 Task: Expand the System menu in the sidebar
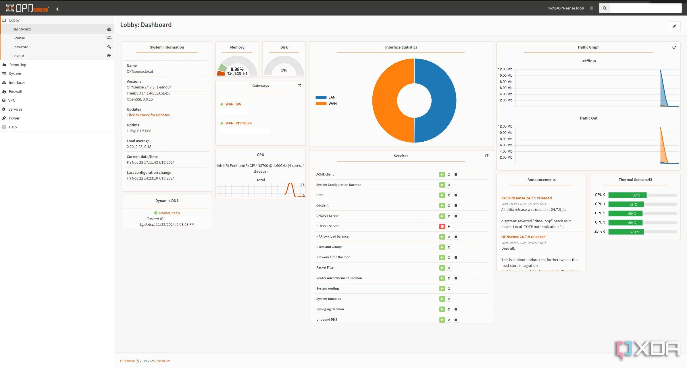[x=15, y=74]
